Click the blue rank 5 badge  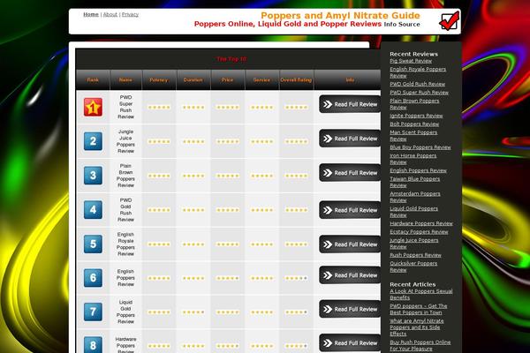[93, 244]
